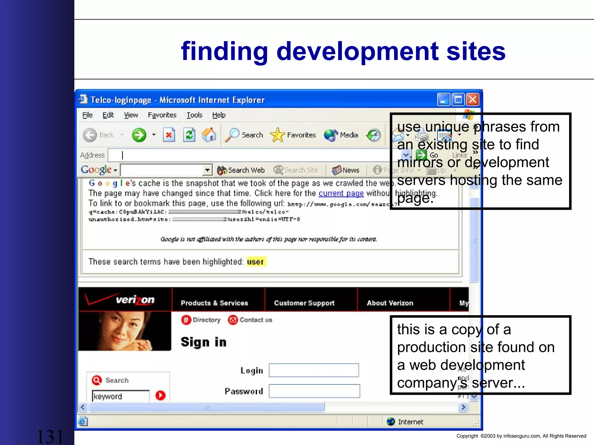
Task: Open Customer Support tab
Action: tap(304, 303)
